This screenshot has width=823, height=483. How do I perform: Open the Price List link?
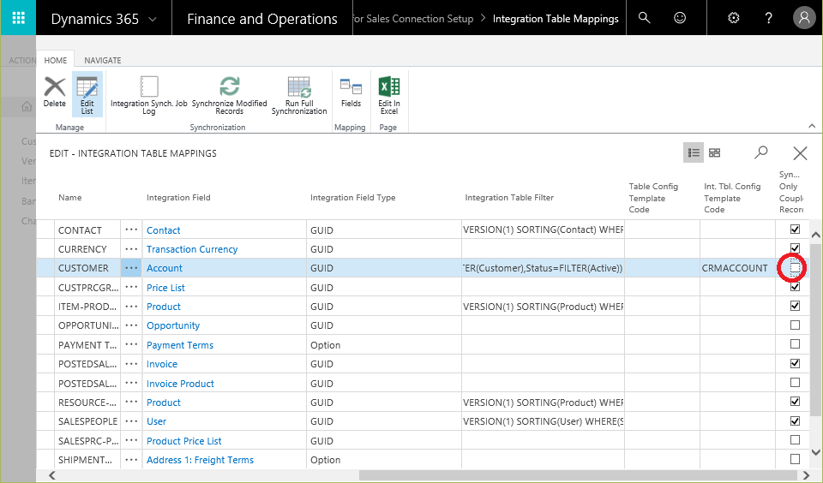click(x=165, y=288)
